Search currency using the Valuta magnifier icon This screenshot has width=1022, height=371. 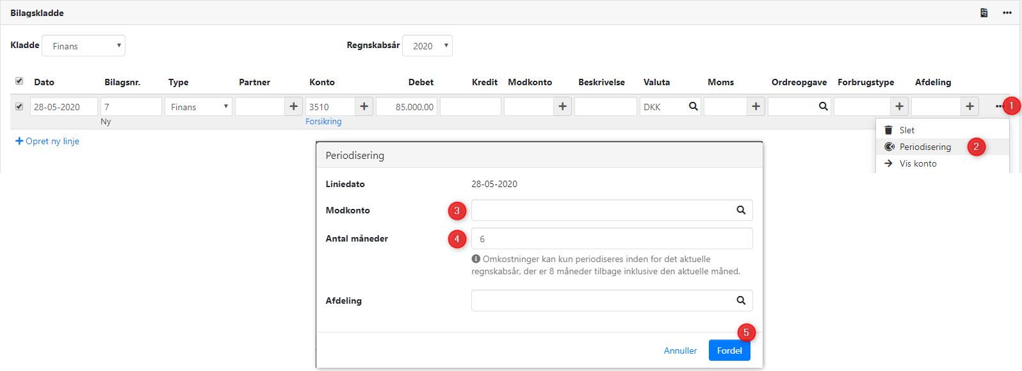point(693,106)
